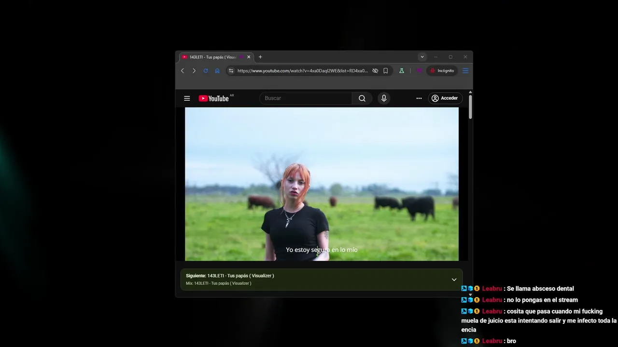Click Leabru name on 'cosita que pasa' message
Image resolution: width=618 pixels, height=347 pixels.
coord(492,311)
